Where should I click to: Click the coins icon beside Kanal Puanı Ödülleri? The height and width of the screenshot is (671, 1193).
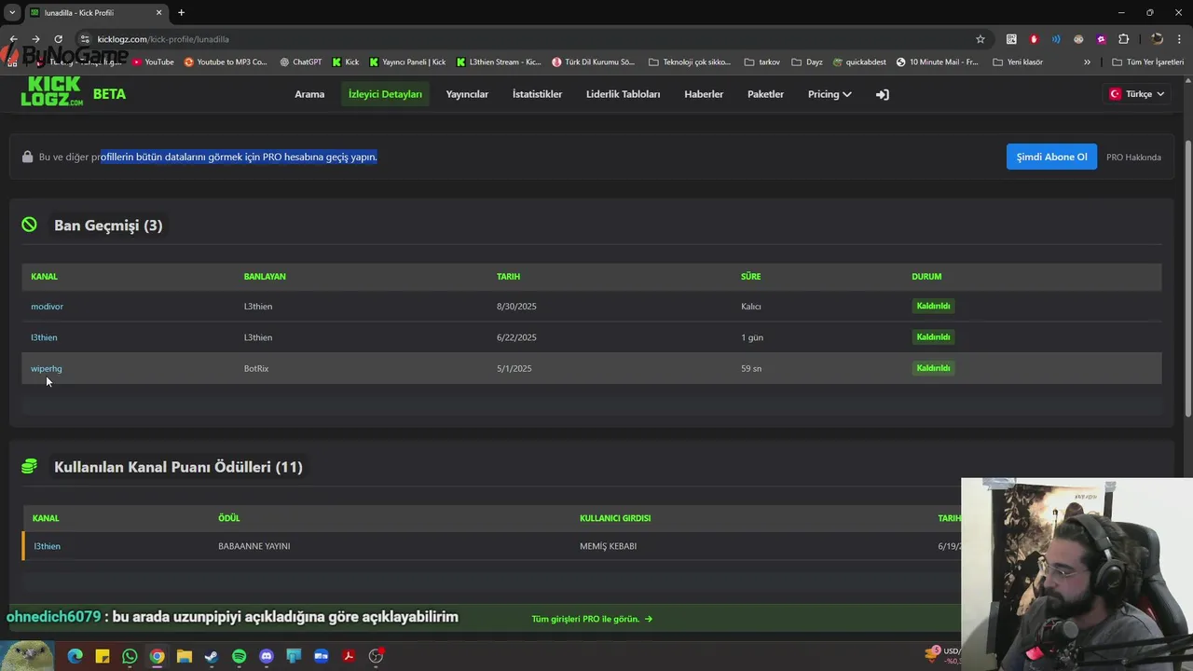tap(30, 467)
